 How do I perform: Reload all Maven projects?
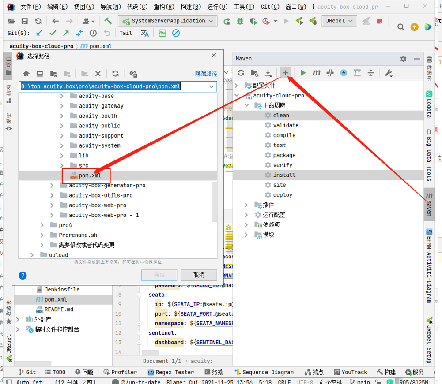click(x=241, y=73)
